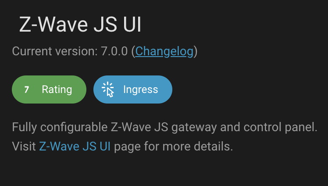Click the text page for more details

click(x=173, y=146)
